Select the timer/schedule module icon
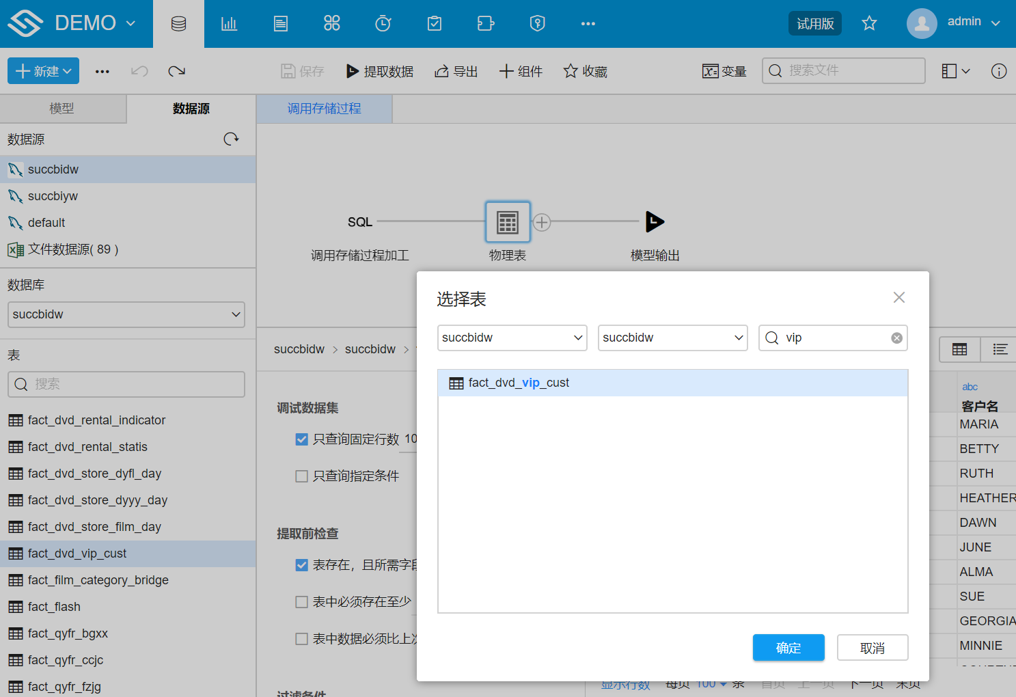Viewport: 1016px width, 697px height. pyautogui.click(x=383, y=23)
